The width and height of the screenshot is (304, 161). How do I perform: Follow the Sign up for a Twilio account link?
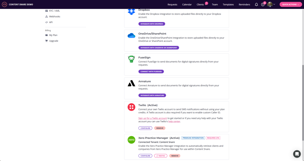coord(153,118)
